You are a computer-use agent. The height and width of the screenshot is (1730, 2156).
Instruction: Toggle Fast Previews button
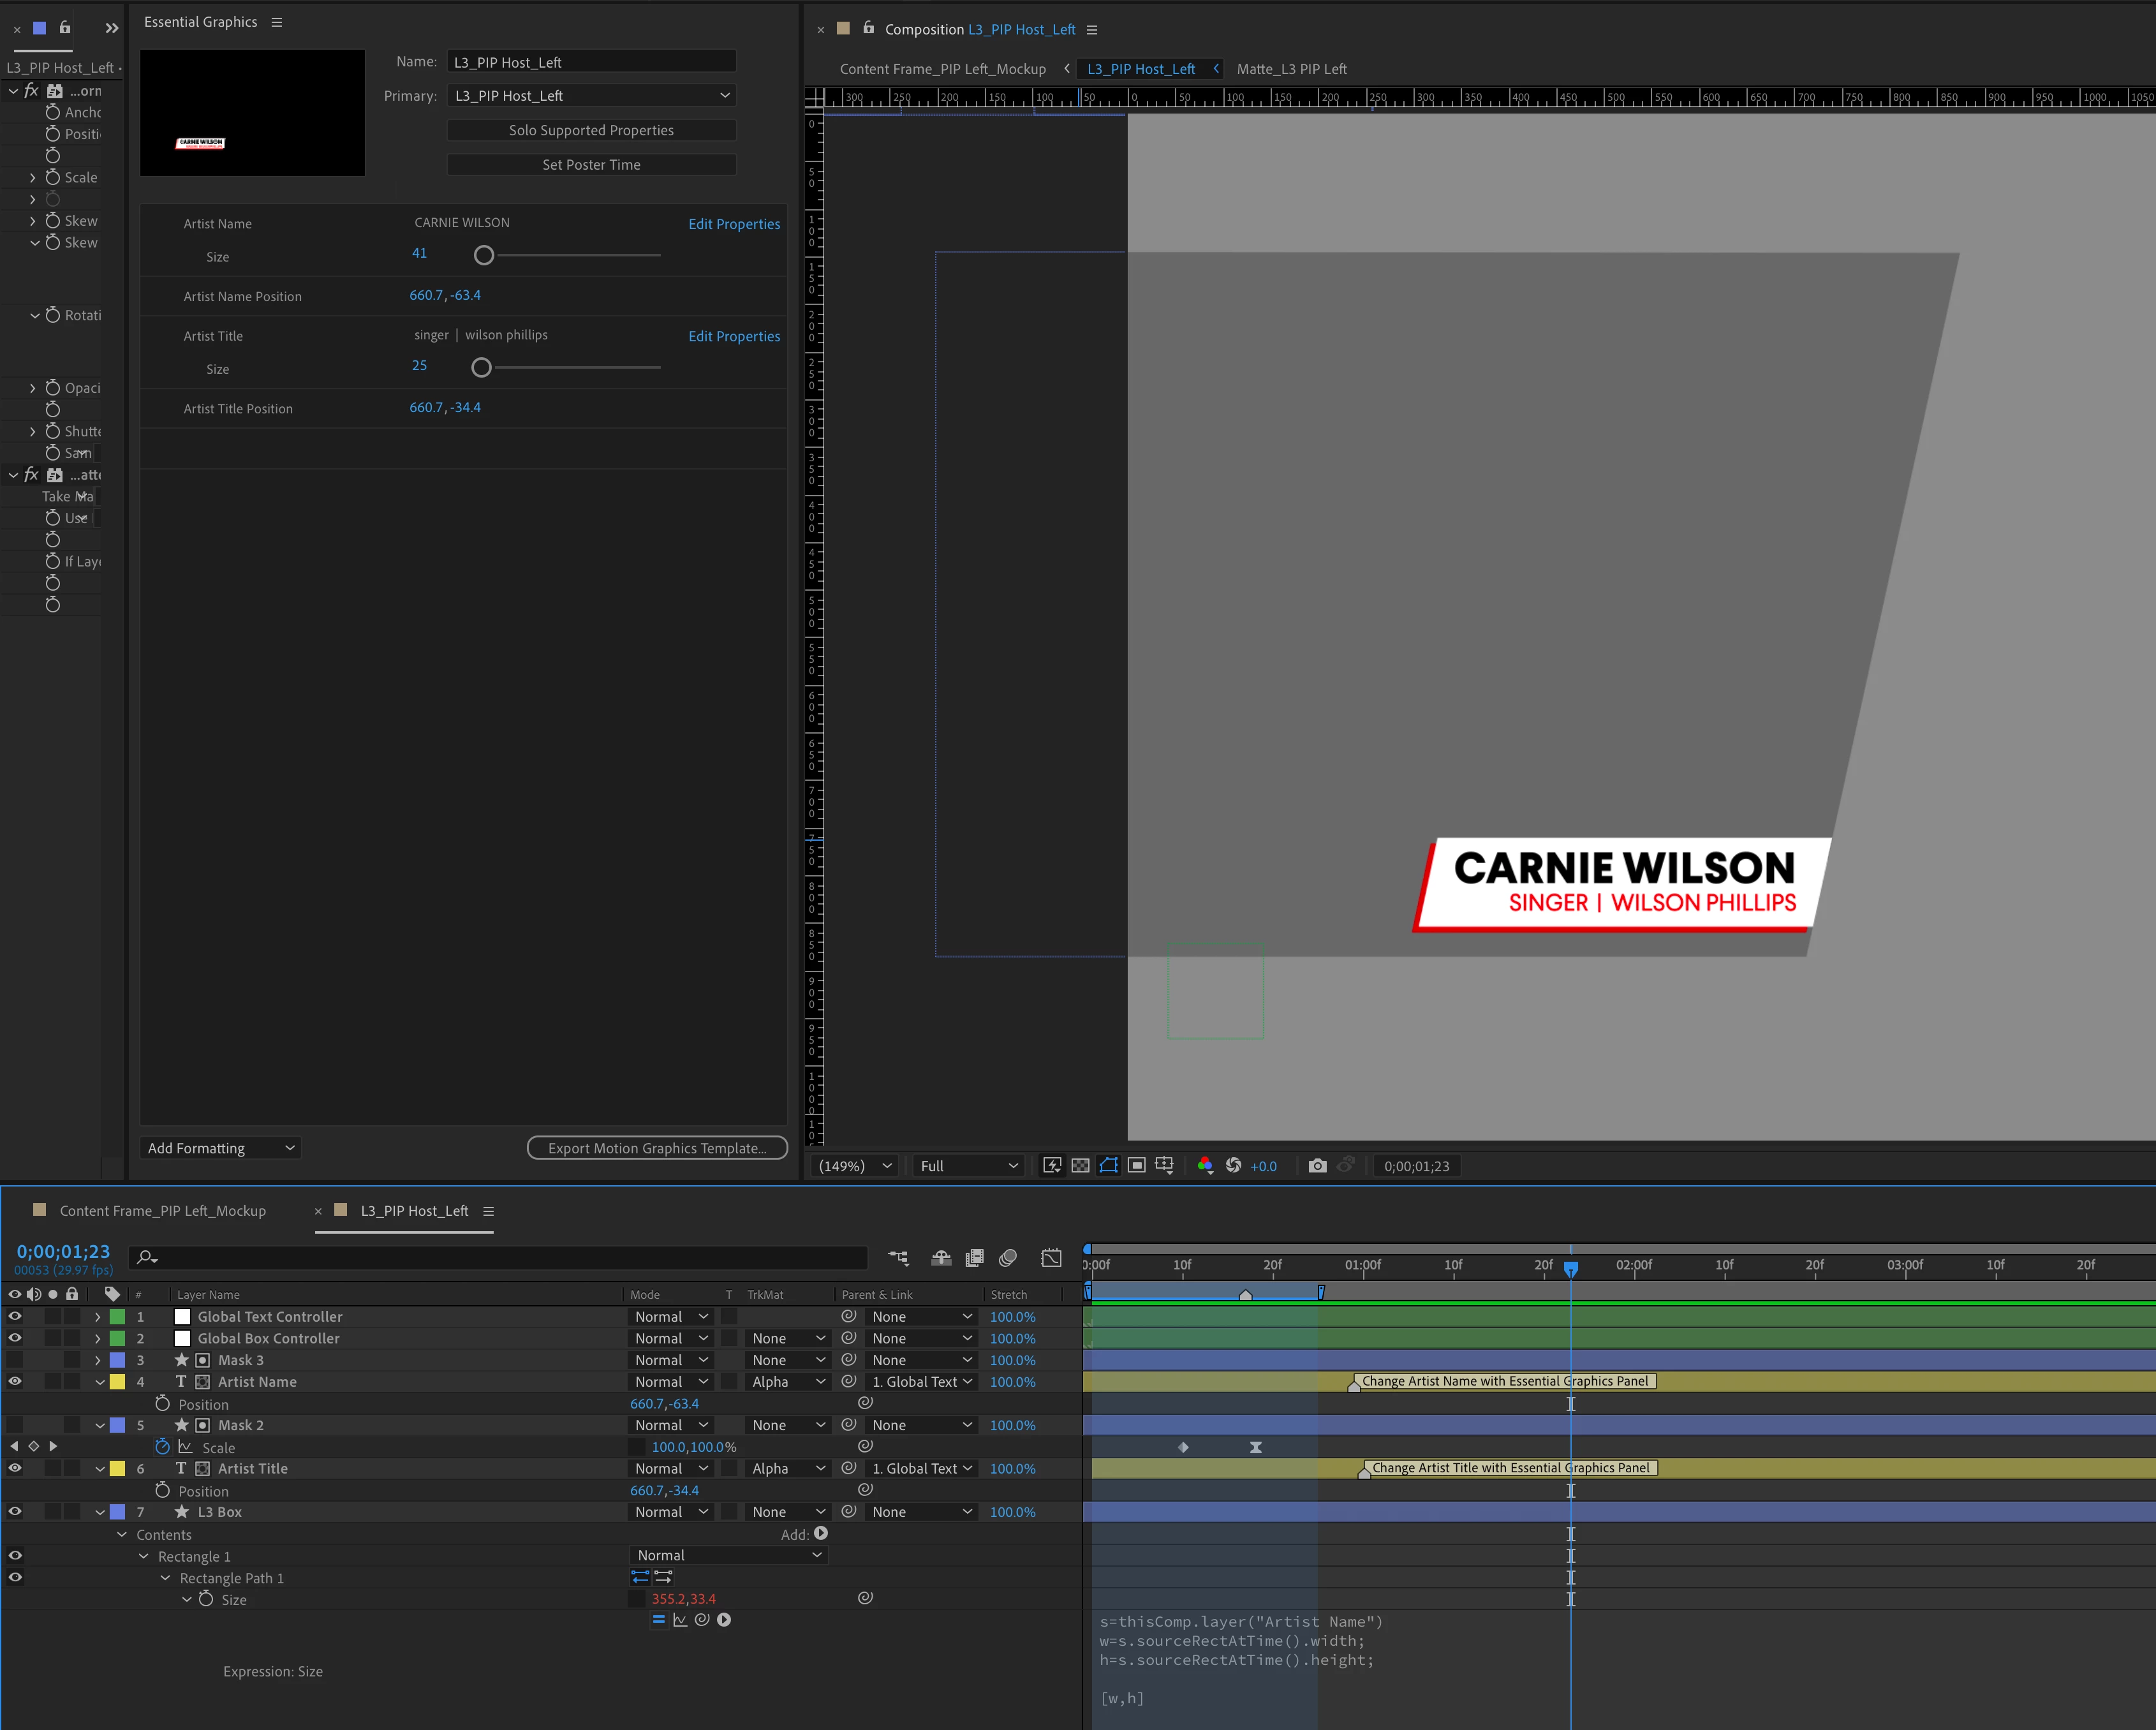point(1052,1166)
